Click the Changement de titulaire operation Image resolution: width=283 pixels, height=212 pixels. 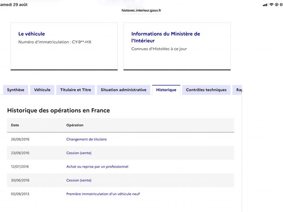click(x=86, y=139)
